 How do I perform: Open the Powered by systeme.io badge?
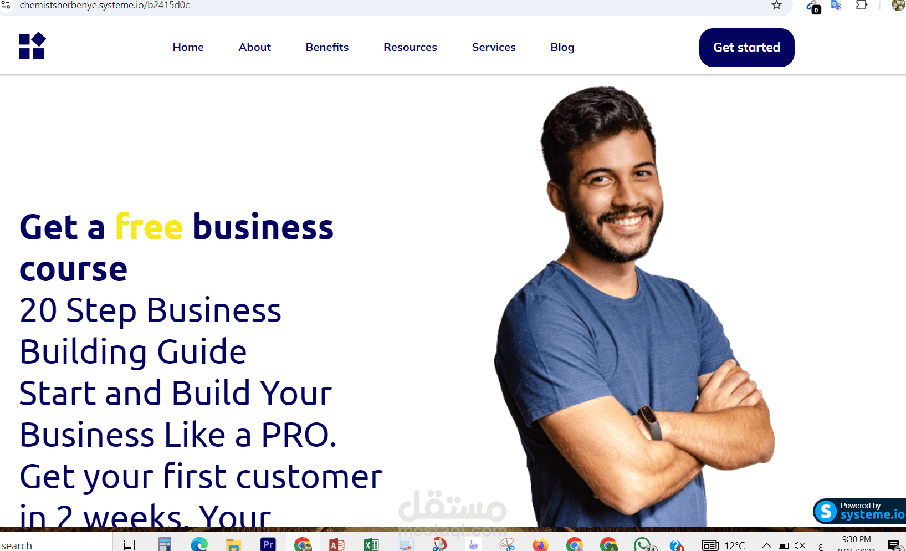[859, 511]
